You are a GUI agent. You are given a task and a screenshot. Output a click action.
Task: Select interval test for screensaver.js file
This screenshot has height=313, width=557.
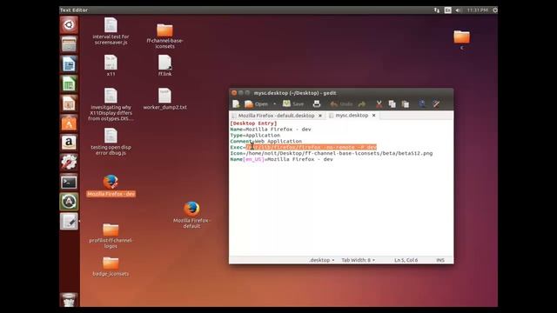tap(111, 31)
